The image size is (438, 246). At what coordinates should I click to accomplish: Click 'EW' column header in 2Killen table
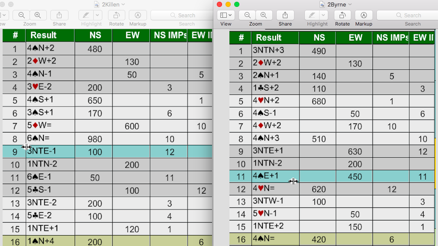point(132,35)
